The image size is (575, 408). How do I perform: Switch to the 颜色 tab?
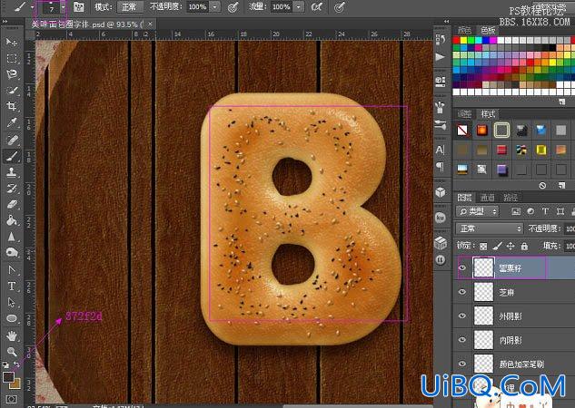pyautogui.click(x=464, y=30)
